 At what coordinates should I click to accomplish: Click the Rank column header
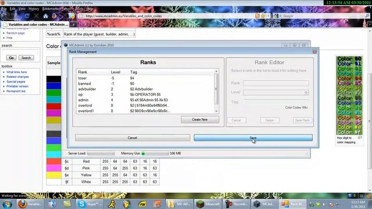coord(93,72)
